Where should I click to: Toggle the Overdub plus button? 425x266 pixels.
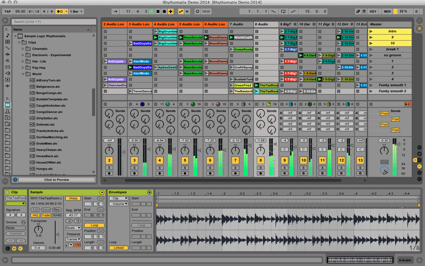171,12
